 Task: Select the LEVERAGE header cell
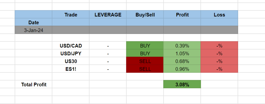[108, 15]
